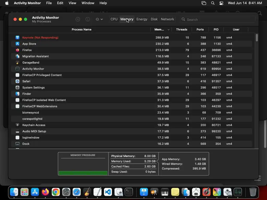Click the Safari icon in the process list
Image resolution: width=267 pixels, height=200 pixels.
(x=17, y=81)
